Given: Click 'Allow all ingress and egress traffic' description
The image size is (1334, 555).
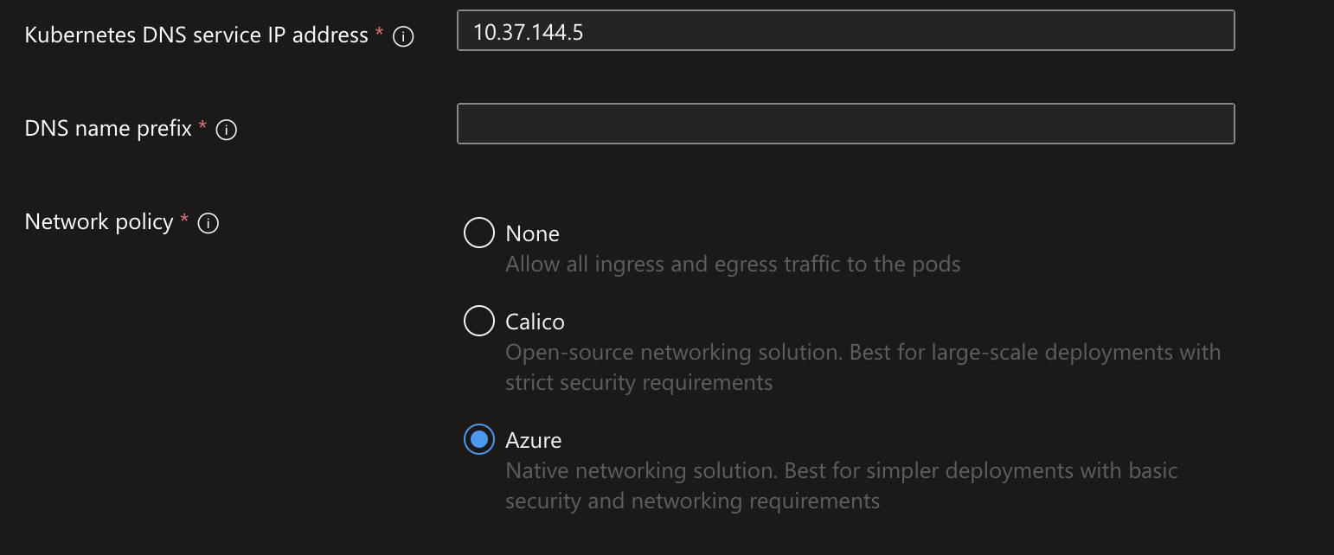Looking at the screenshot, I should (x=733, y=265).
